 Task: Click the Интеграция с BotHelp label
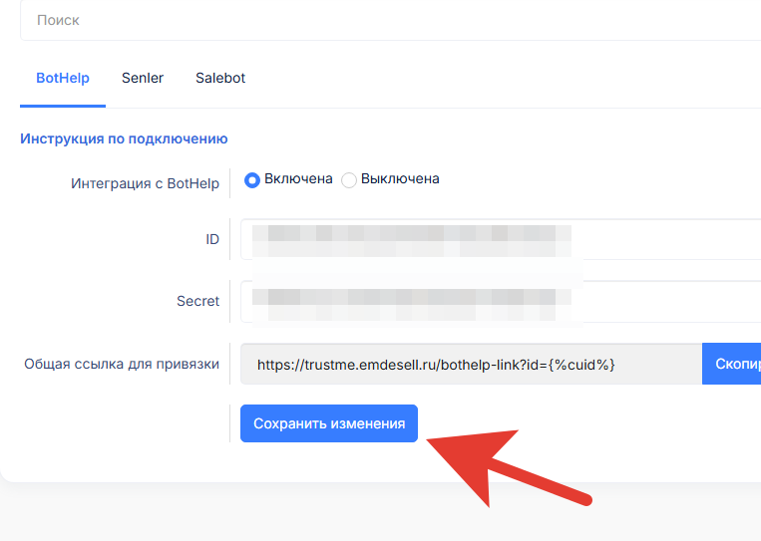pos(145,183)
